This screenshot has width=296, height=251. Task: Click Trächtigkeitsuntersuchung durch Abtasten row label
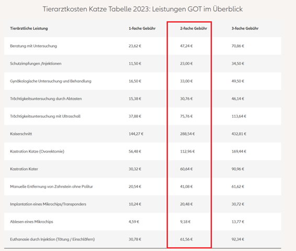point(46,99)
